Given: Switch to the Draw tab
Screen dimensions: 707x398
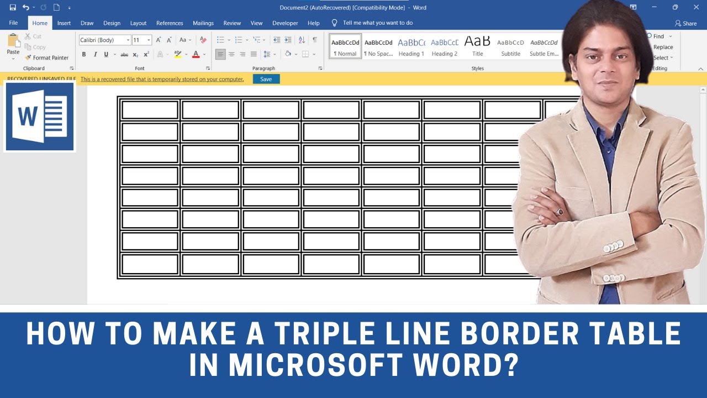Looking at the screenshot, I should 87,23.
